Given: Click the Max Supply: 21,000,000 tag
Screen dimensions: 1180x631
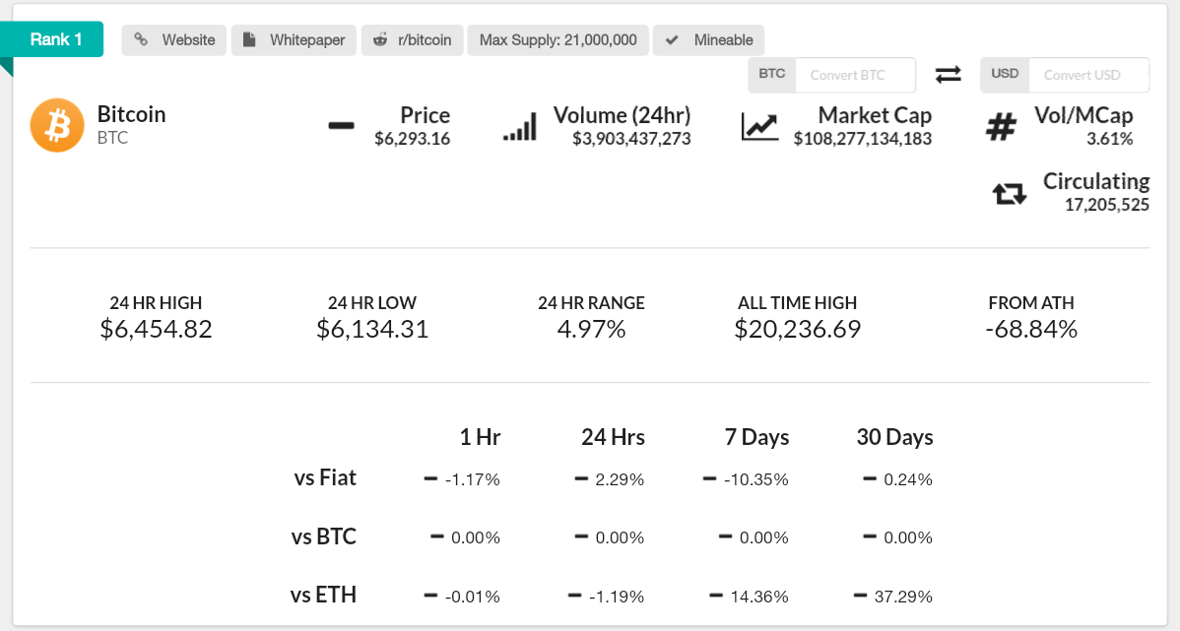Looking at the screenshot, I should click(x=558, y=40).
